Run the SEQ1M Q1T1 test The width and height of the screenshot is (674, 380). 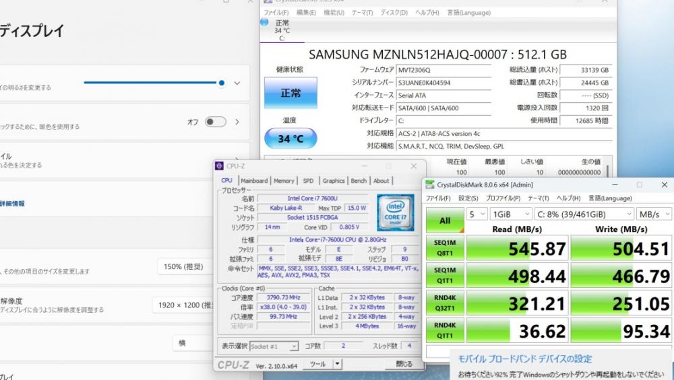coord(445,275)
